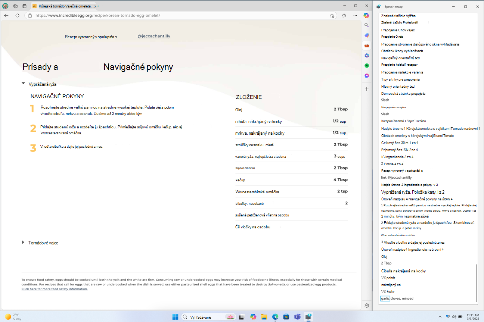Click the 'kečup' ingredient row
484x322 pixels.
pos(291,180)
